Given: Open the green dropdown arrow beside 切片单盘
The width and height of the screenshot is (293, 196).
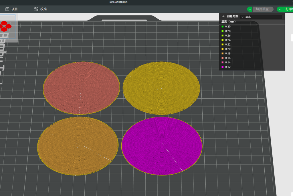Looking at the screenshot, I should click(x=250, y=9).
